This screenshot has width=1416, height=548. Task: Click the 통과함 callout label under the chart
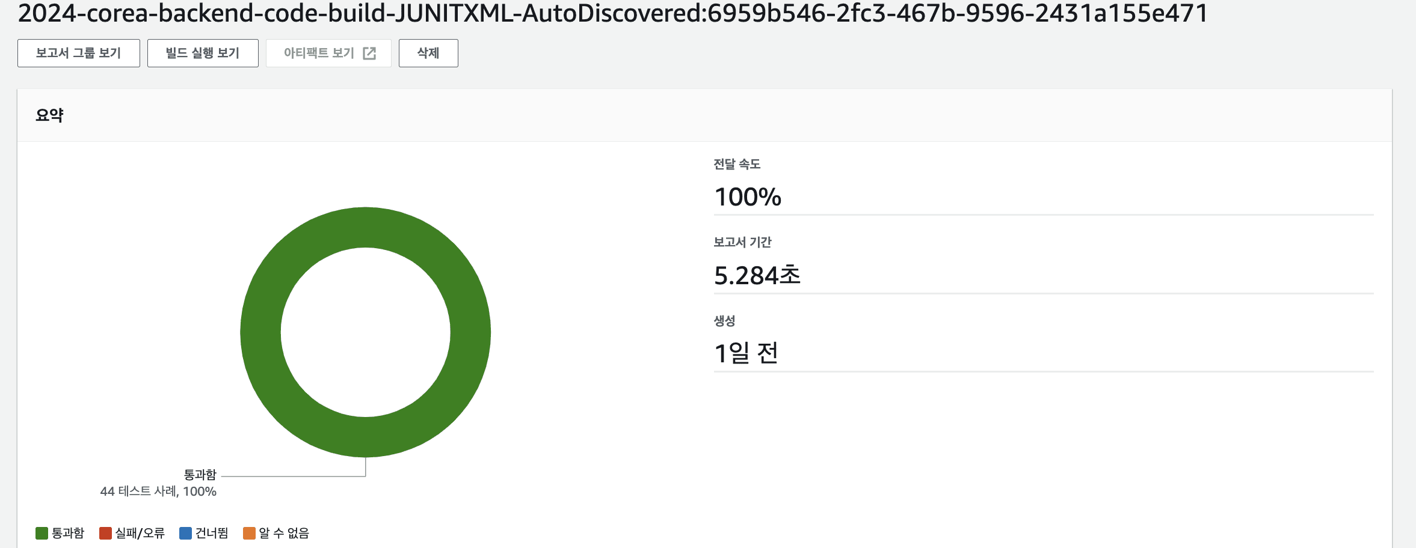coord(200,475)
